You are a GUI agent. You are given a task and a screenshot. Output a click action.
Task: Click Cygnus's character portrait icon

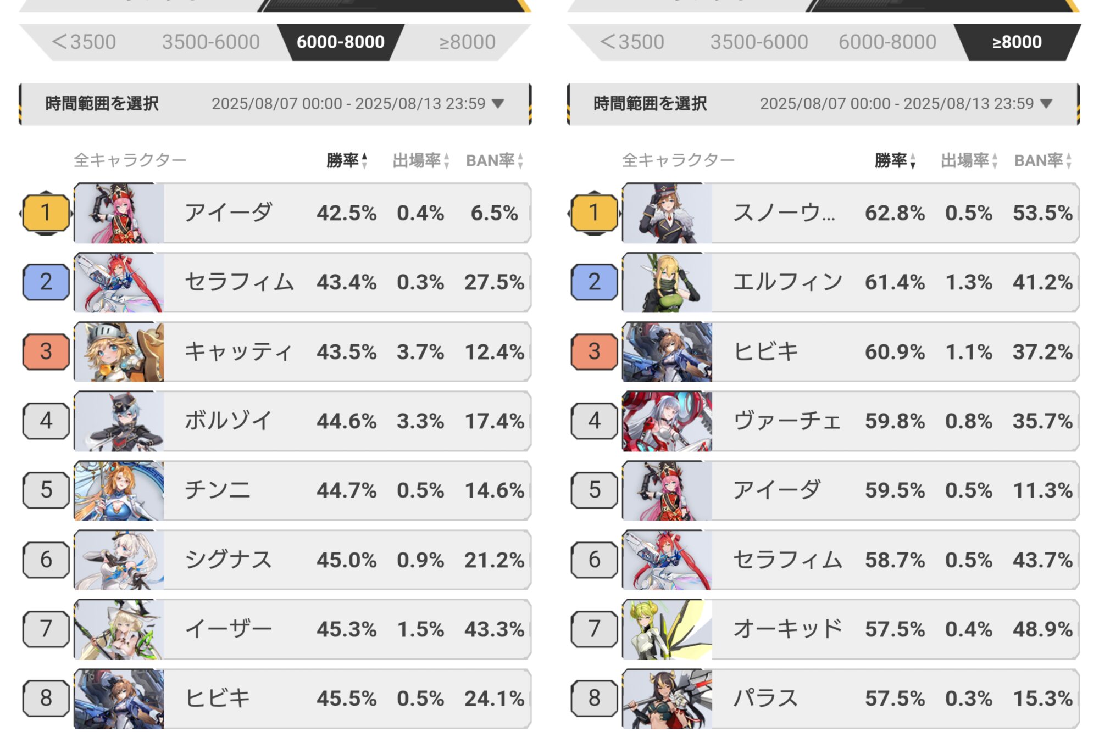tap(119, 560)
